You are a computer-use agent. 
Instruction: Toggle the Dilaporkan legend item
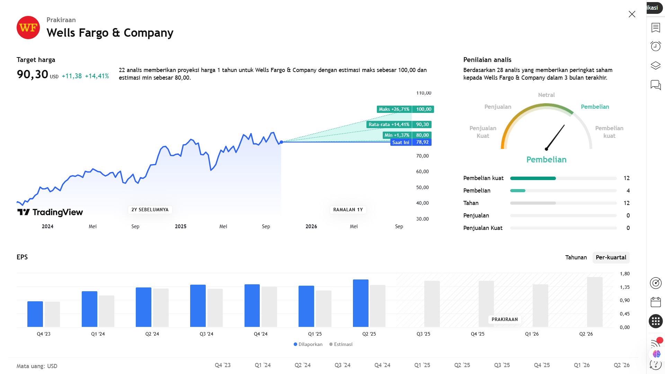[x=308, y=344]
